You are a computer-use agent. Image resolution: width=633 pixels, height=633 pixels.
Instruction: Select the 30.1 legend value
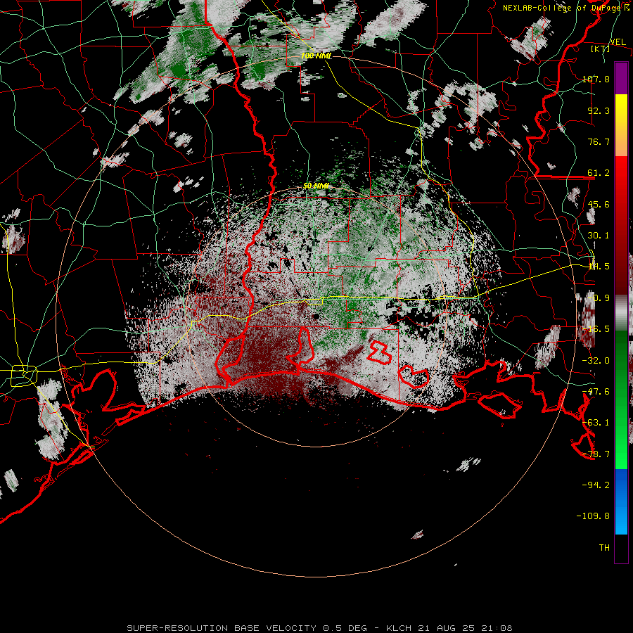point(599,236)
